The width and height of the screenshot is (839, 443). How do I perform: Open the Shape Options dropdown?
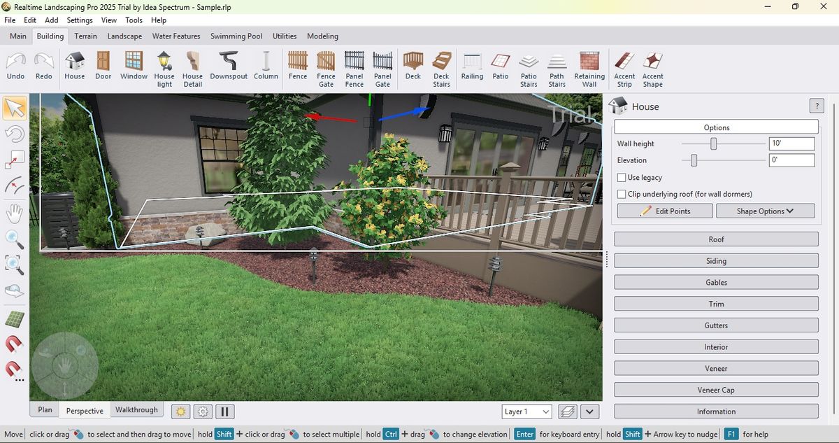pyautogui.click(x=765, y=210)
